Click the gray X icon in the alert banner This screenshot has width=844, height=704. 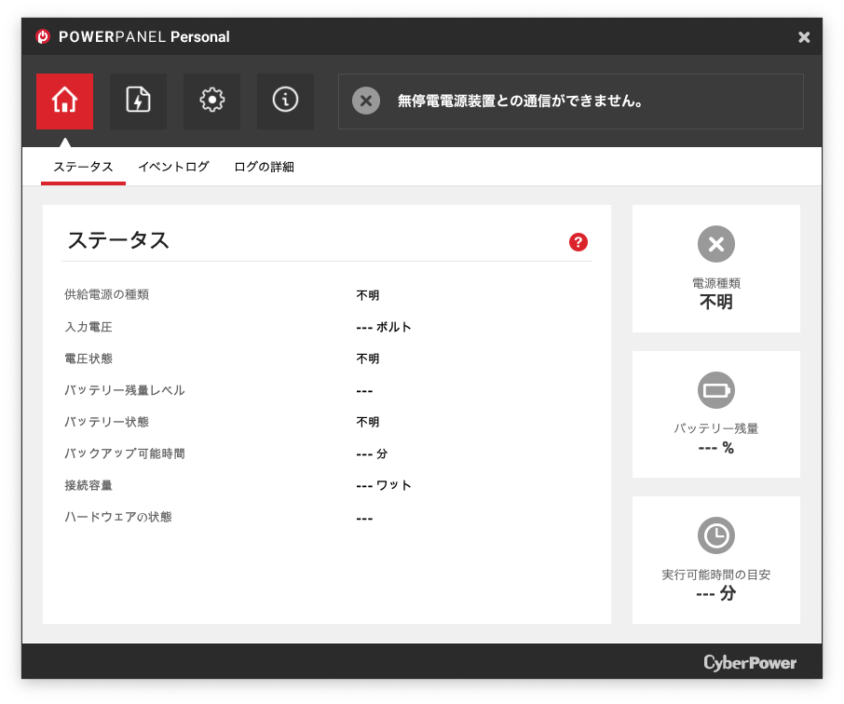click(366, 101)
